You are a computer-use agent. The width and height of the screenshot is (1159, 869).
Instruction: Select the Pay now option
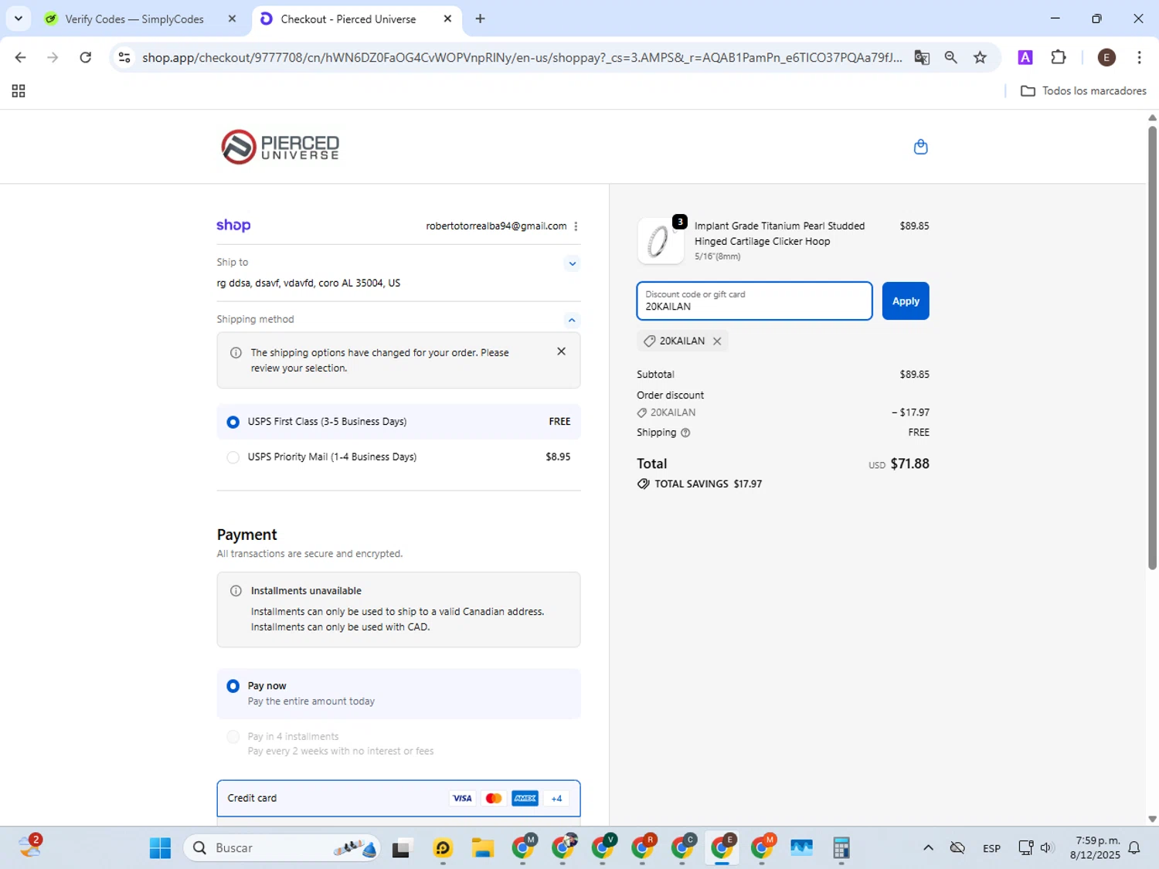(398, 694)
